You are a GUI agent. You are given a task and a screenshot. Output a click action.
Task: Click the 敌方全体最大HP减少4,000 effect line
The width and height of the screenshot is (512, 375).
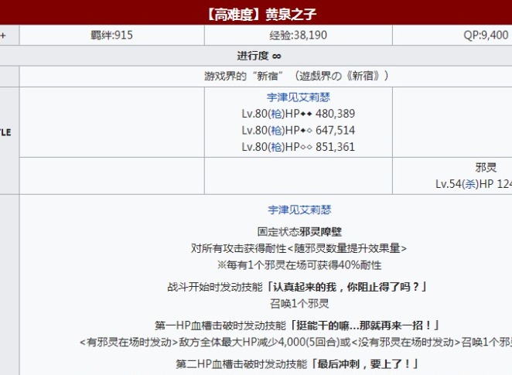(x=296, y=342)
